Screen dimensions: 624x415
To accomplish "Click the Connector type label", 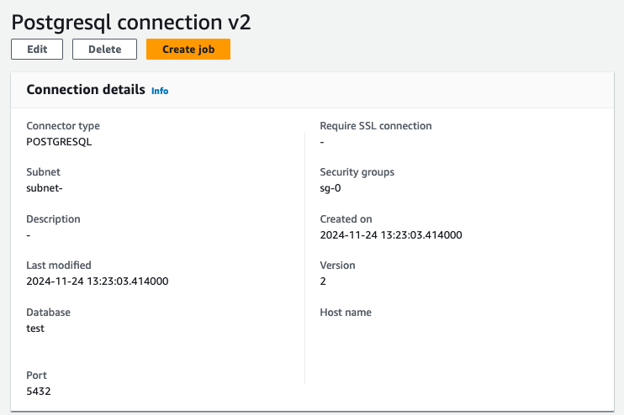I will [63, 126].
